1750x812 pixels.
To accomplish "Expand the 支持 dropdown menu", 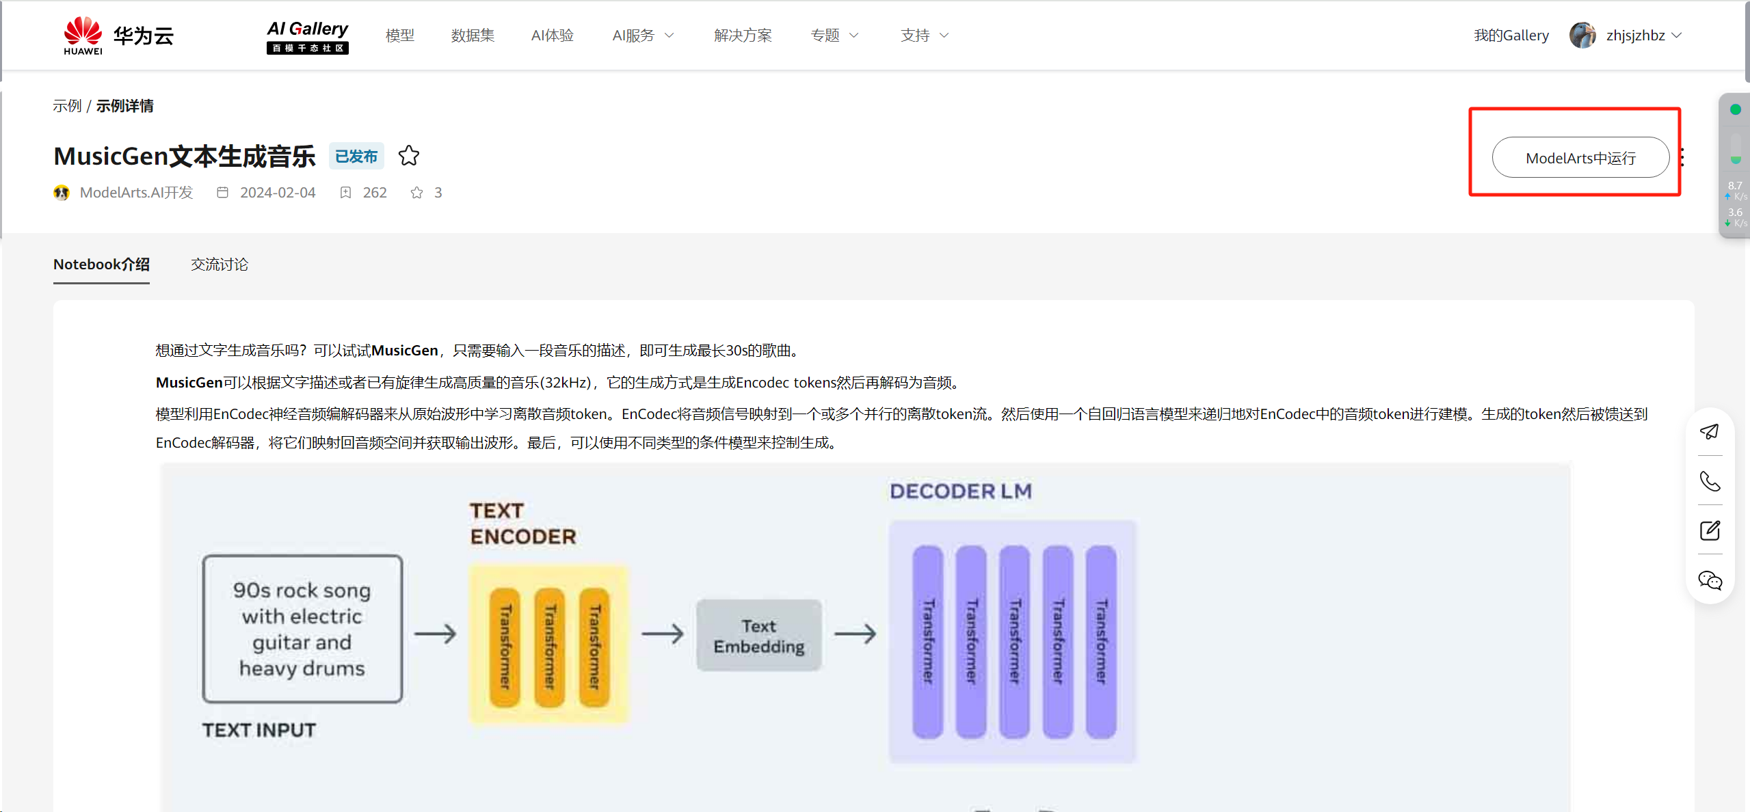I will coord(924,36).
